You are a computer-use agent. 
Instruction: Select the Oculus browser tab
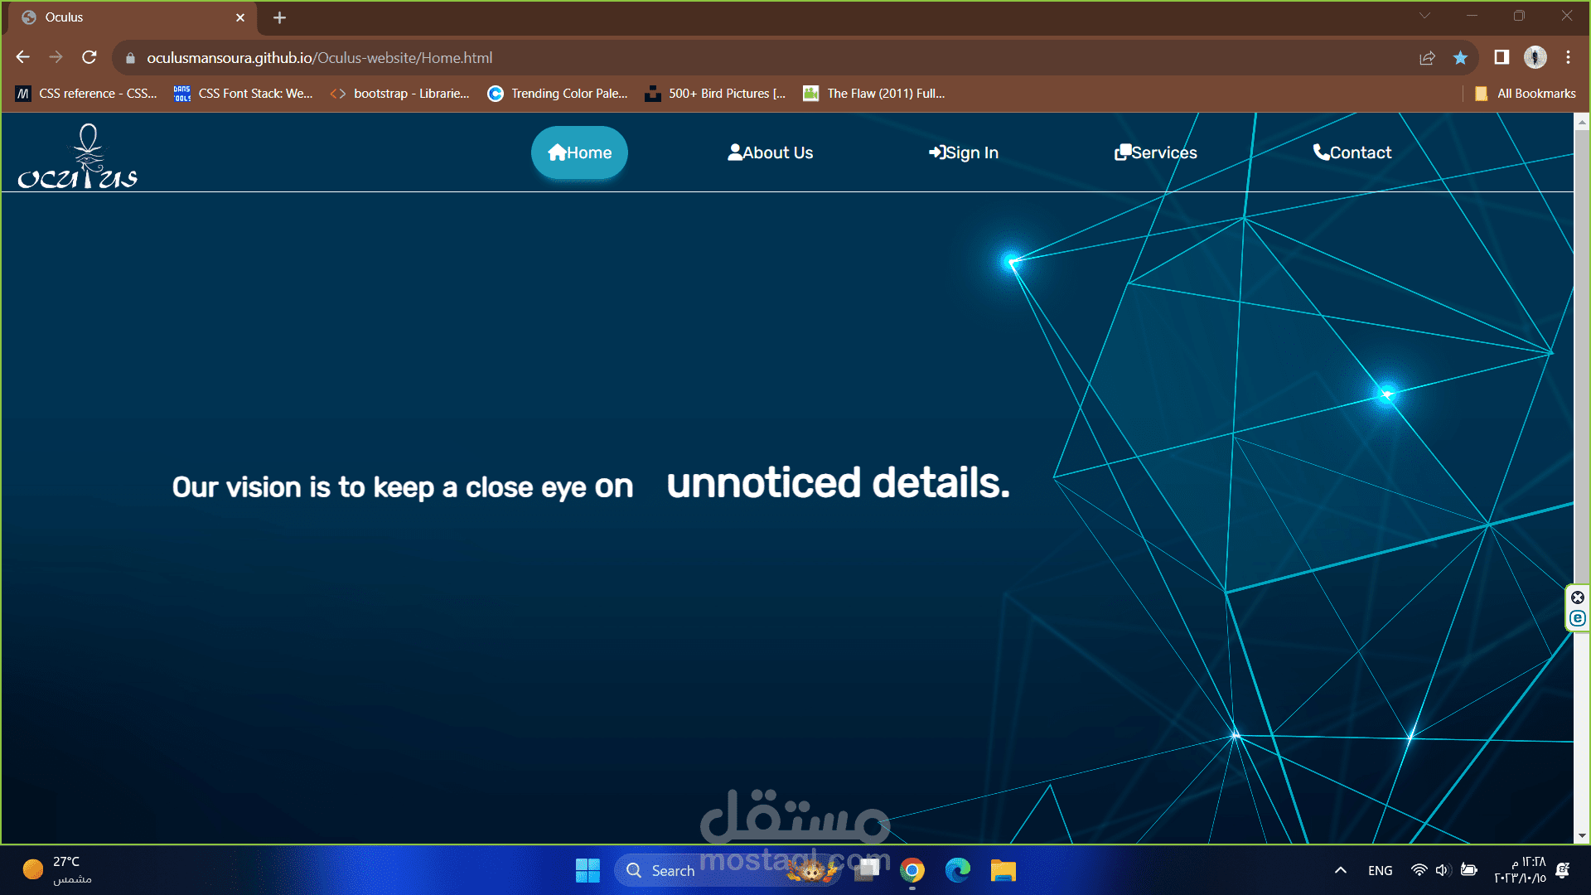(133, 17)
